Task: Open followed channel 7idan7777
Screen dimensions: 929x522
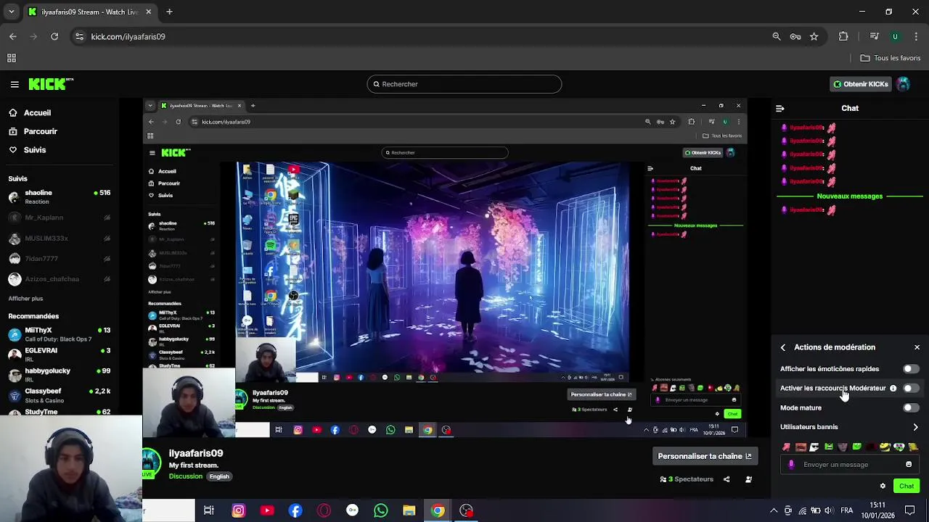Action: click(x=58, y=259)
